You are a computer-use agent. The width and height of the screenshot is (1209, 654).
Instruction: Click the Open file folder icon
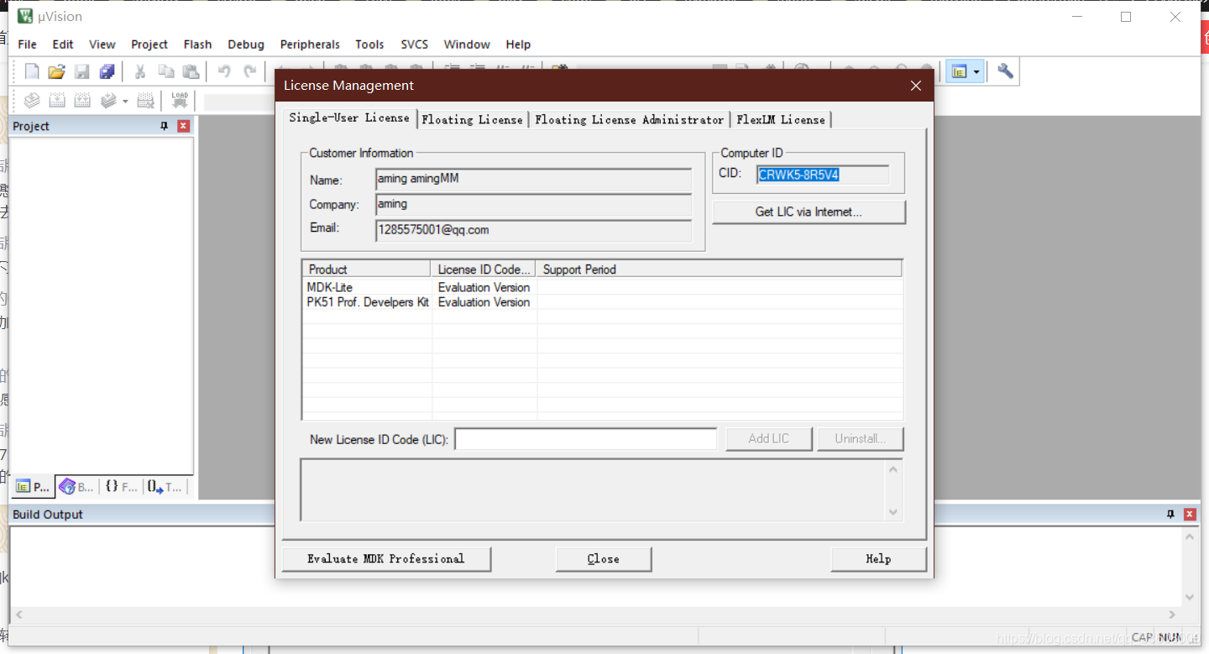[56, 72]
